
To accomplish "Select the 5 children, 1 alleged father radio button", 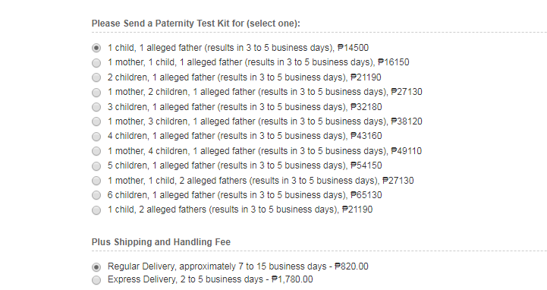I will 96,166.
